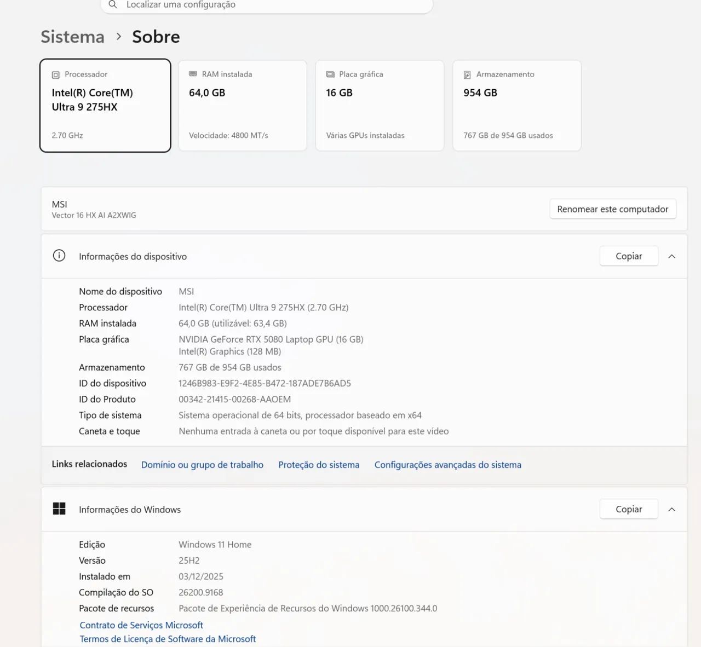Click the processor chip icon
The image size is (701, 647).
(55, 75)
